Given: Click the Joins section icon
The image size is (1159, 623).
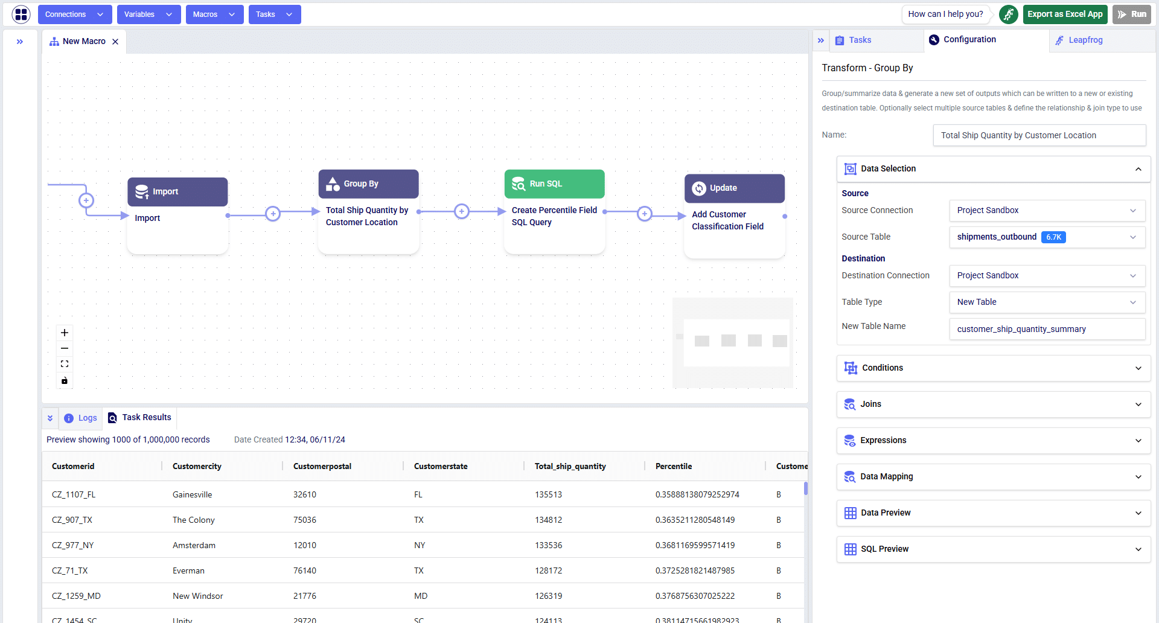Looking at the screenshot, I should click(x=850, y=404).
